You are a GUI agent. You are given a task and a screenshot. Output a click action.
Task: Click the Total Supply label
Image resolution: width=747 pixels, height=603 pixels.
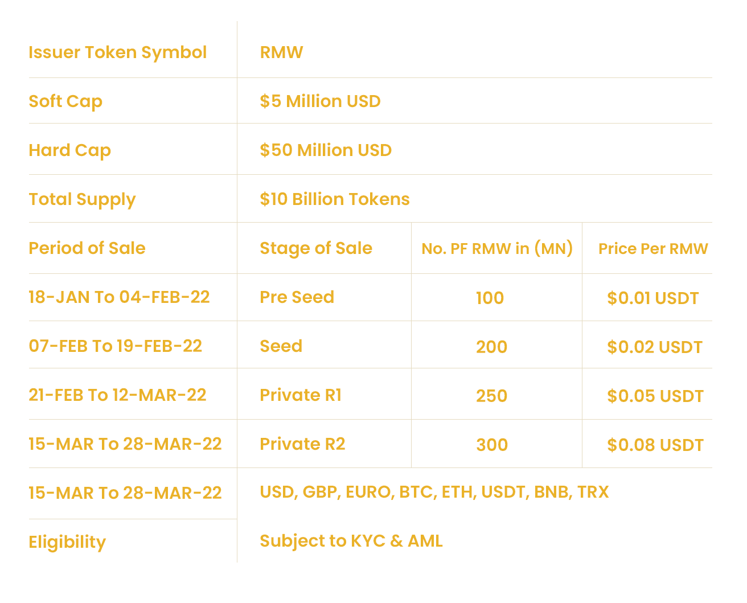82,199
